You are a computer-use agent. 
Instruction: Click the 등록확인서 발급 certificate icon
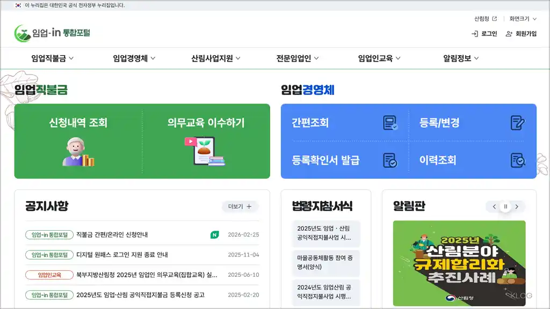click(388, 160)
